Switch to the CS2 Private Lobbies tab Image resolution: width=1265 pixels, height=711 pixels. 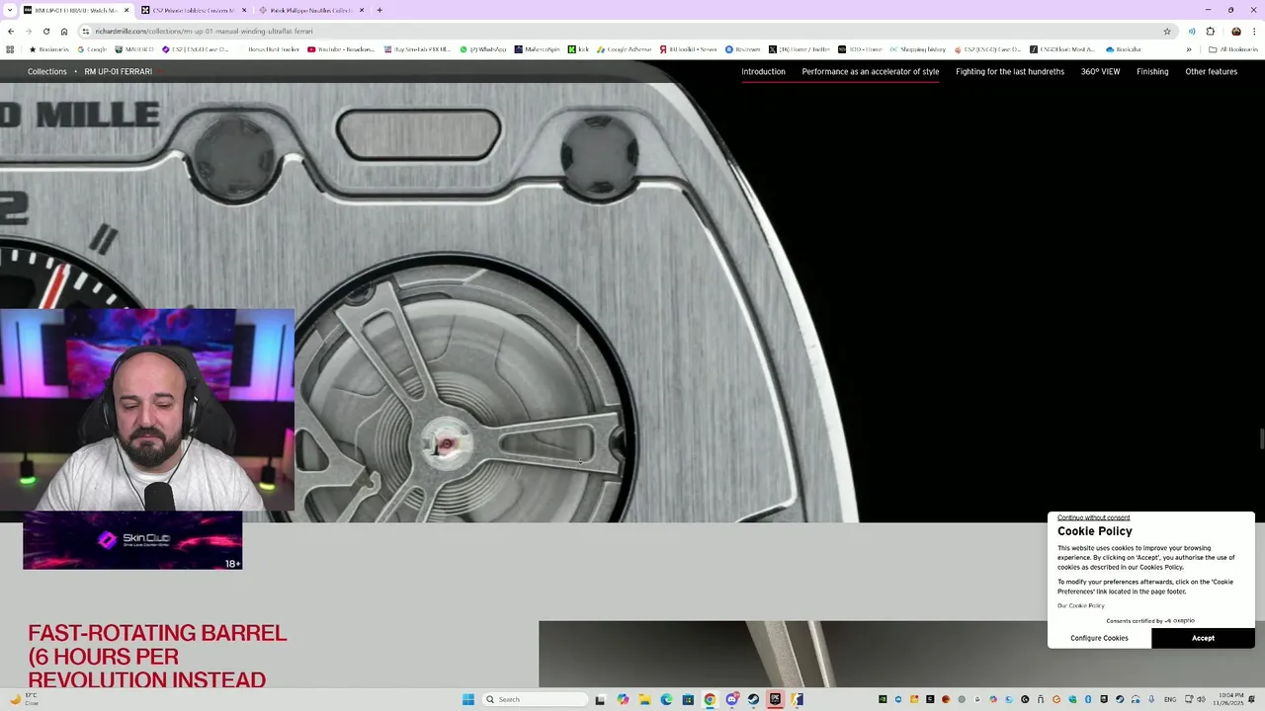[x=193, y=10]
